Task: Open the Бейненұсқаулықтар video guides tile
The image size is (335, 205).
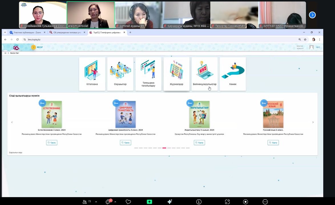Action: (x=204, y=74)
